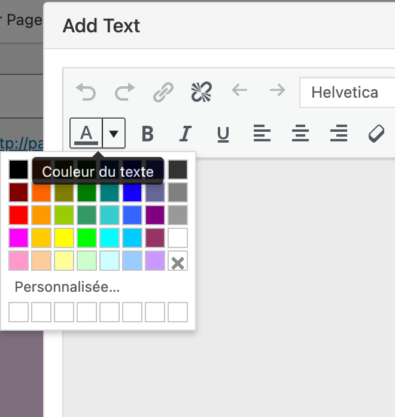The width and height of the screenshot is (395, 417).
Task: Open the Helvetica font family dropdown
Action: [x=347, y=93]
